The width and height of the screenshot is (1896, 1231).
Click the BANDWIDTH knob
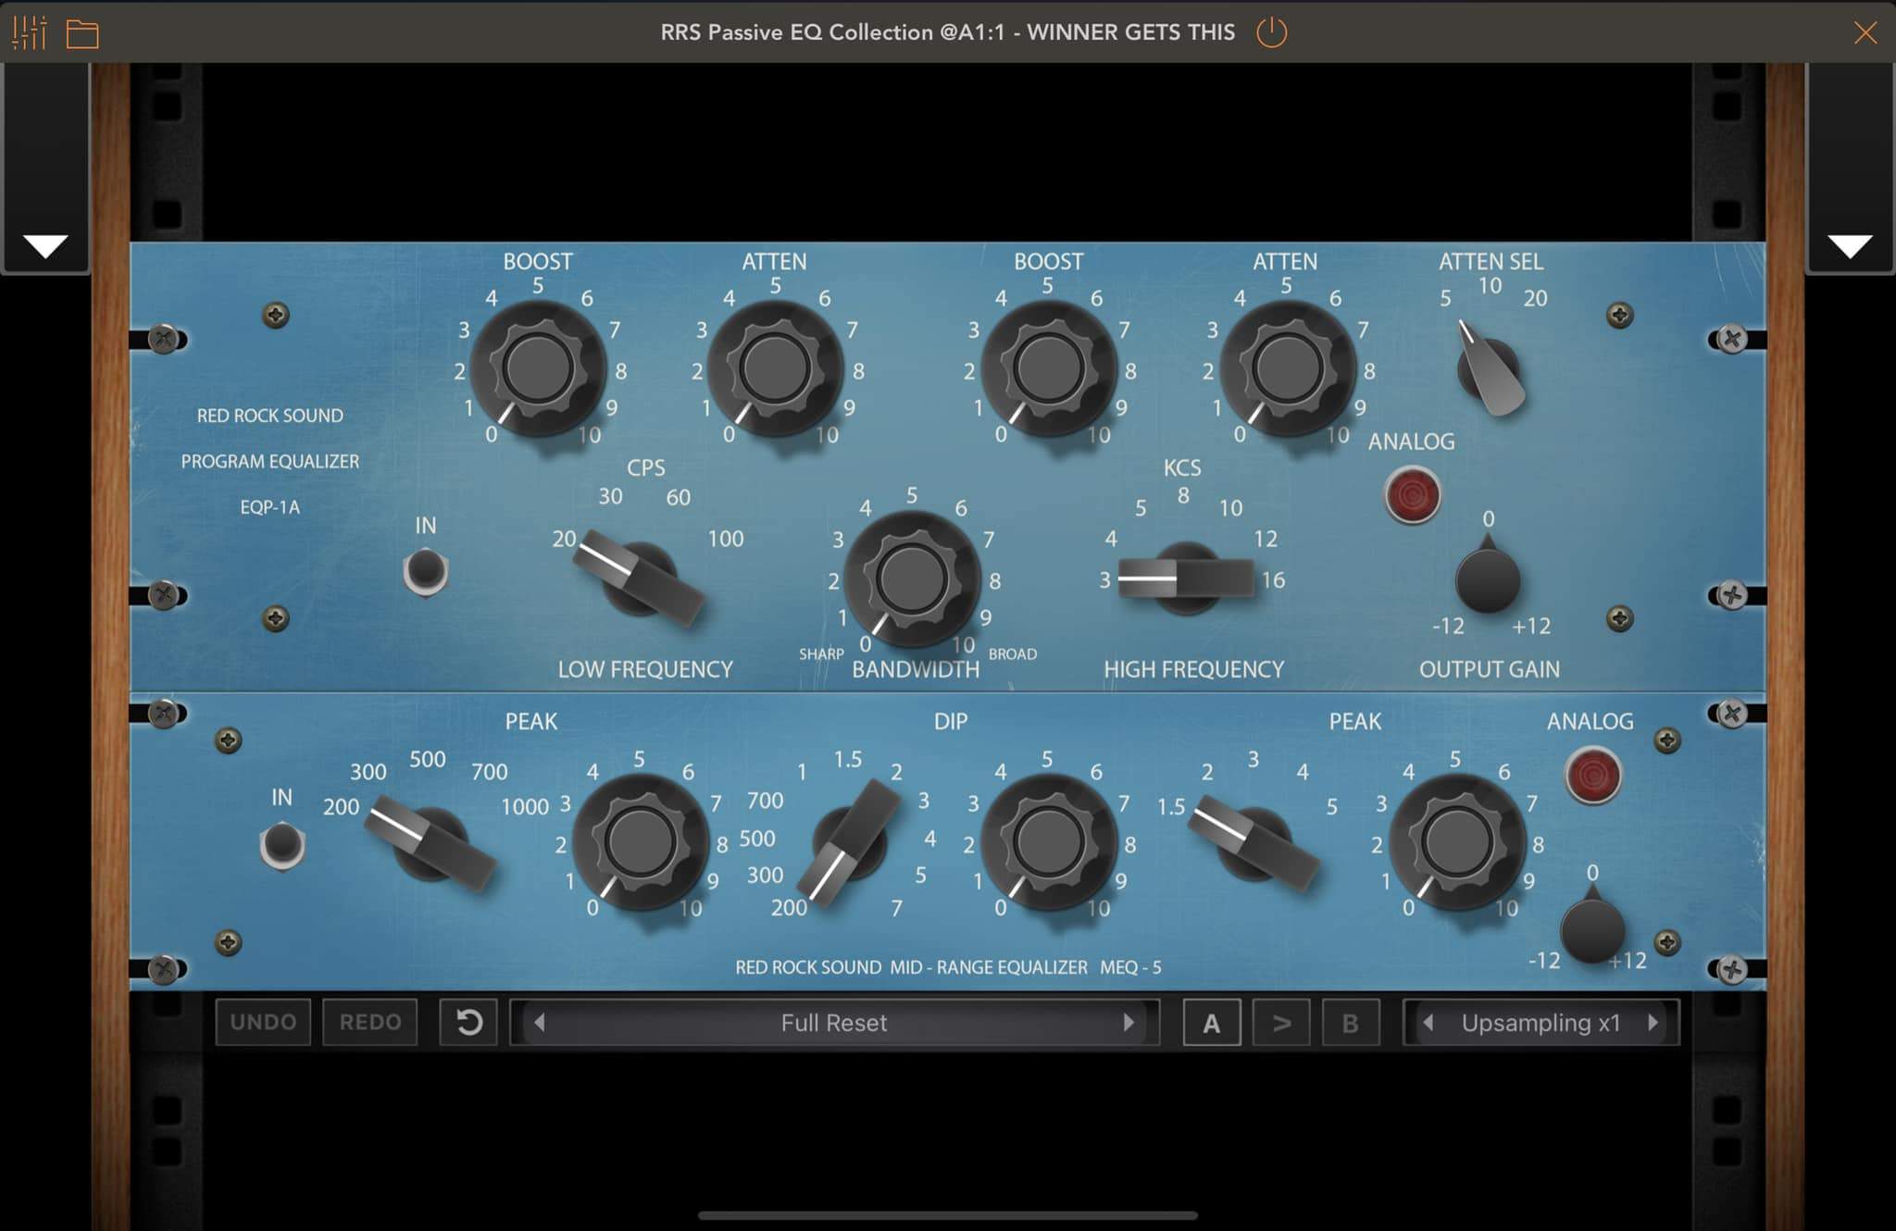point(912,578)
